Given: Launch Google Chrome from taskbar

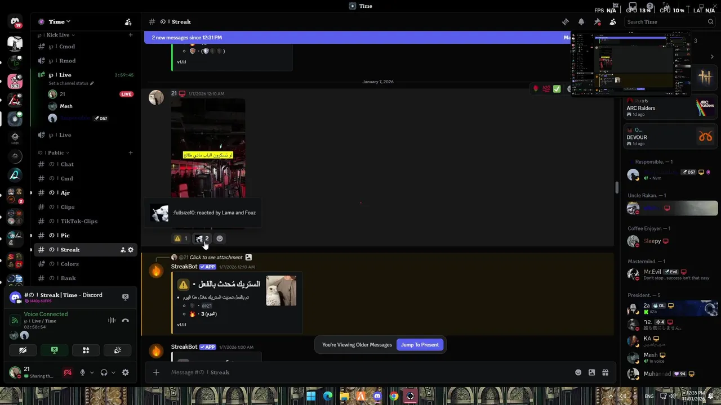Looking at the screenshot, I should (x=394, y=396).
